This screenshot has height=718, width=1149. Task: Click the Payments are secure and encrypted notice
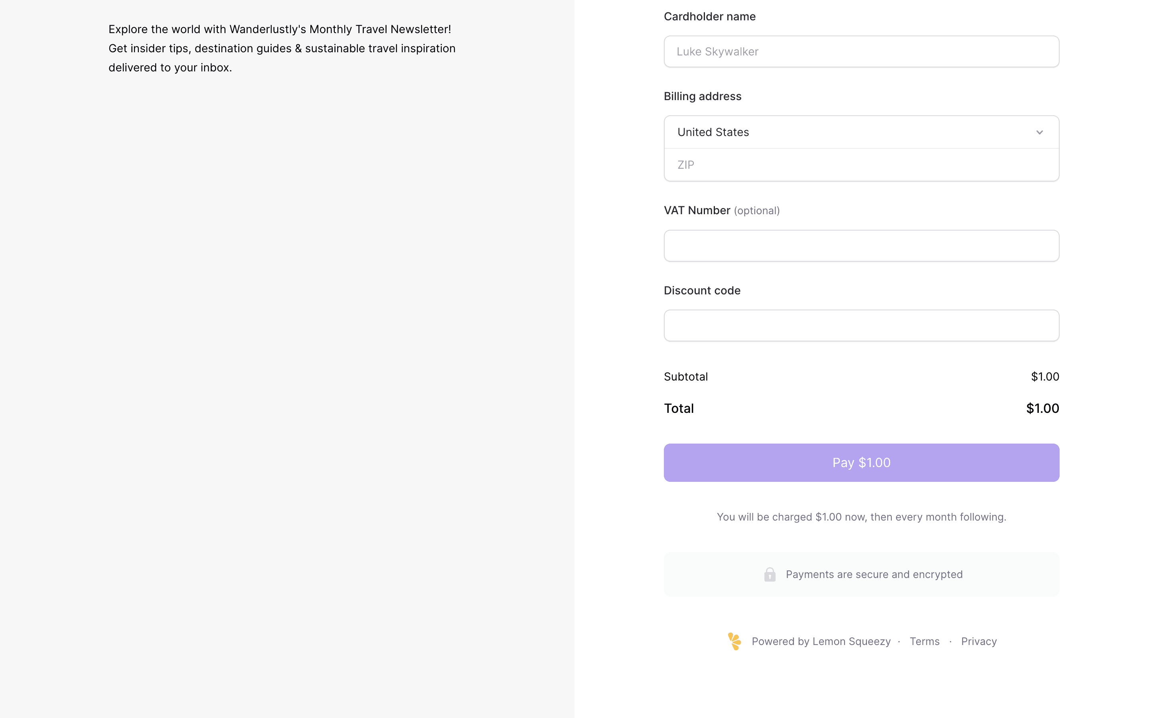point(874,574)
